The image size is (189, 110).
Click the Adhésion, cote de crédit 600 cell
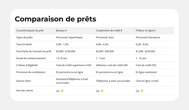pos(112,65)
